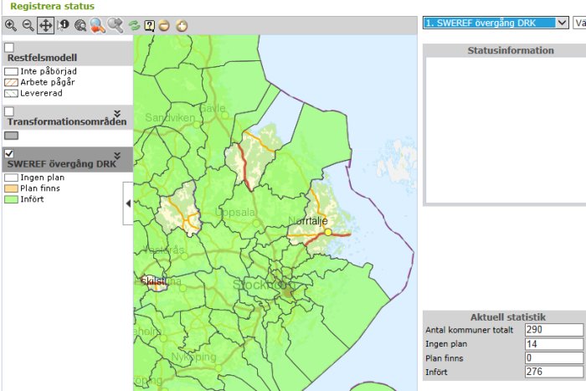Go to next zoom view

click(x=116, y=25)
